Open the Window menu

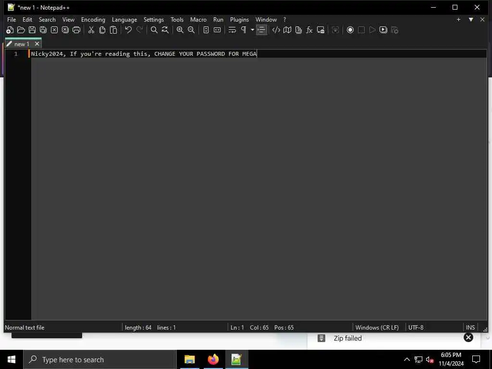point(266,19)
